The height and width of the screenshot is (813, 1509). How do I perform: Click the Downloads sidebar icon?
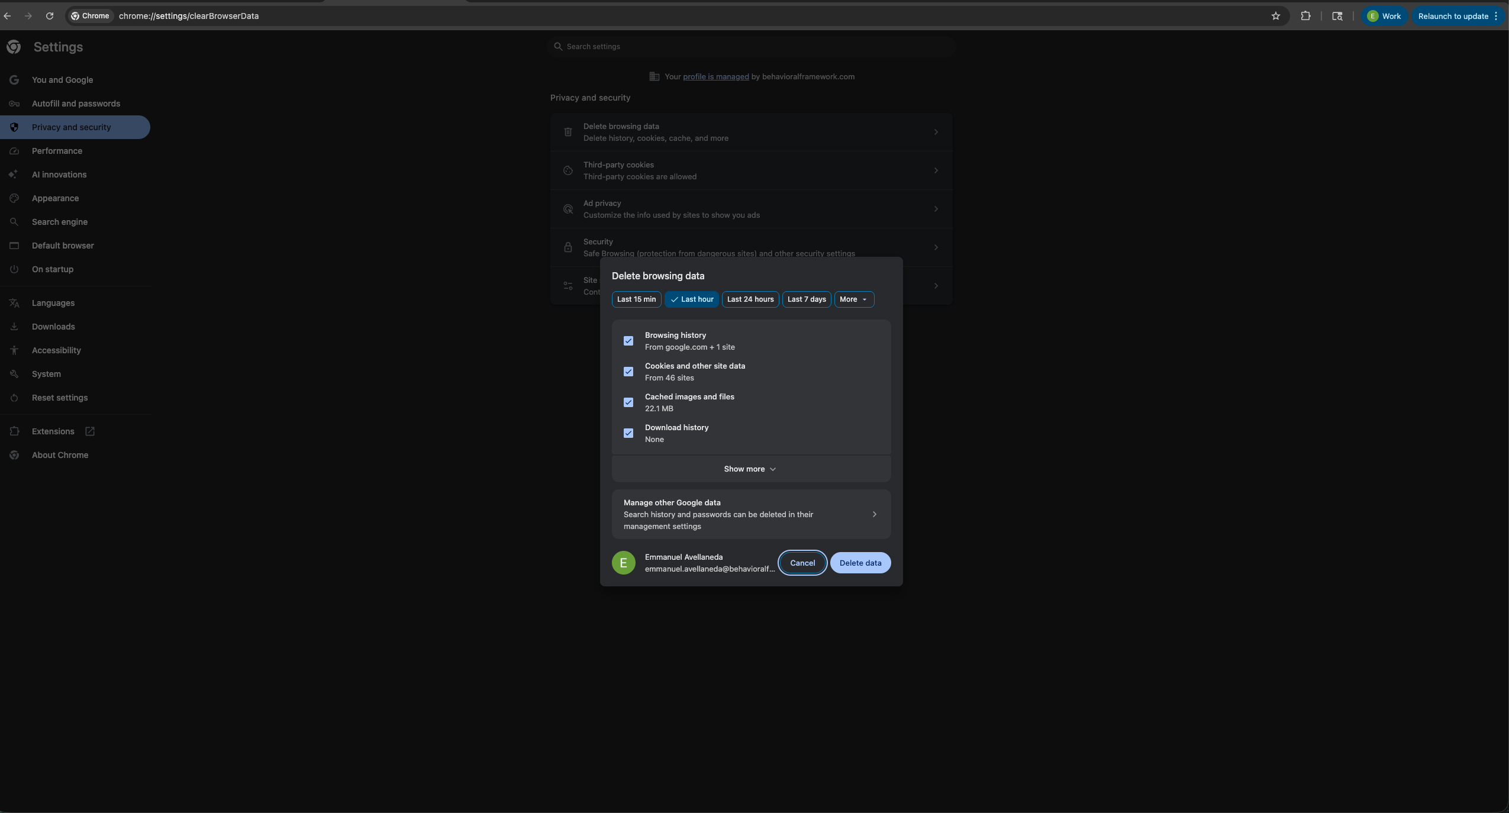click(14, 327)
